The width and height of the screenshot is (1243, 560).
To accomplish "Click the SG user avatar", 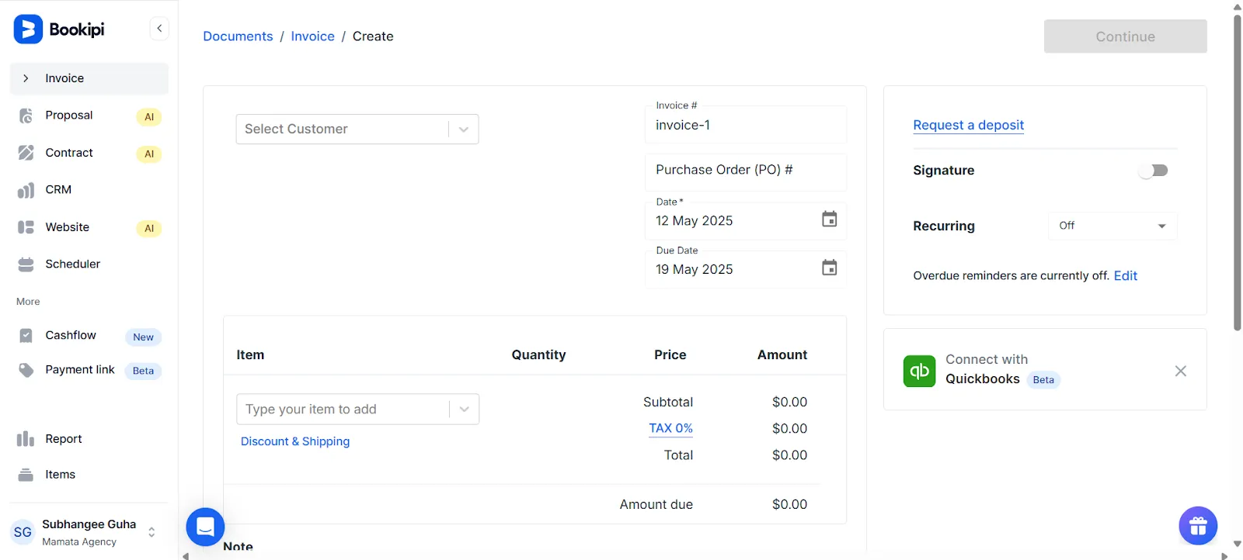I will [x=23, y=532].
